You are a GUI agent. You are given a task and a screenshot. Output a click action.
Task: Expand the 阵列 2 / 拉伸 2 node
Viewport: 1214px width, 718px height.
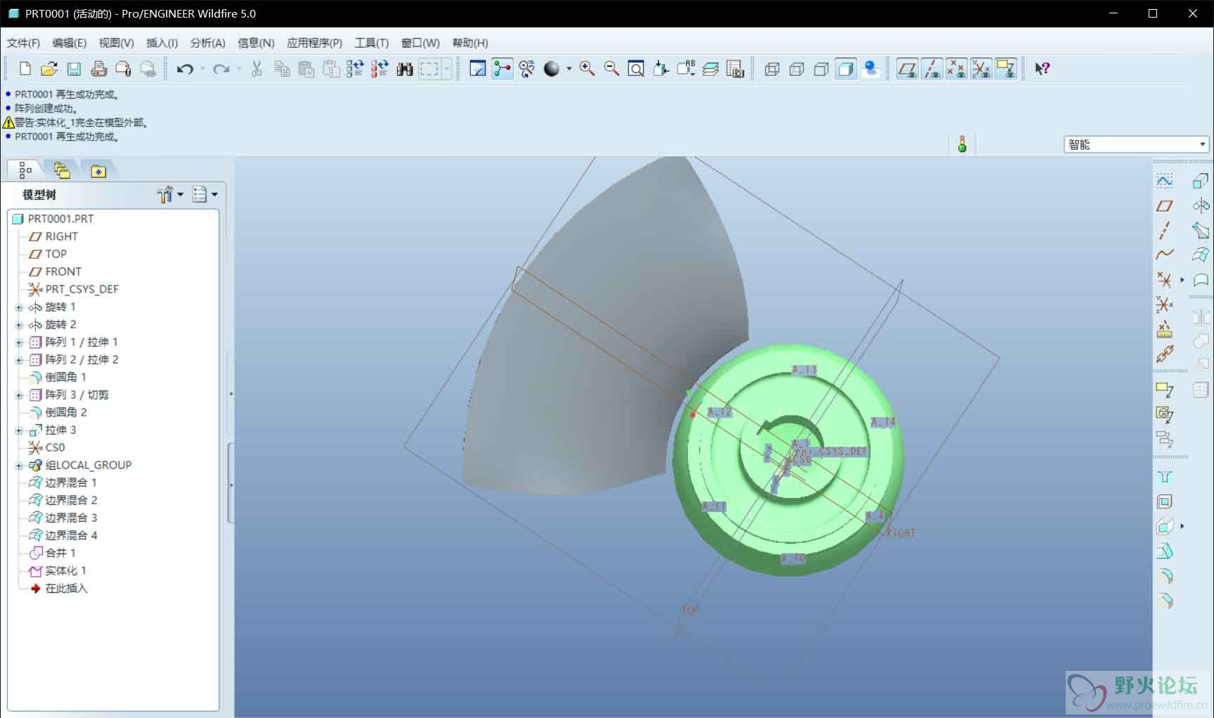tap(19, 360)
